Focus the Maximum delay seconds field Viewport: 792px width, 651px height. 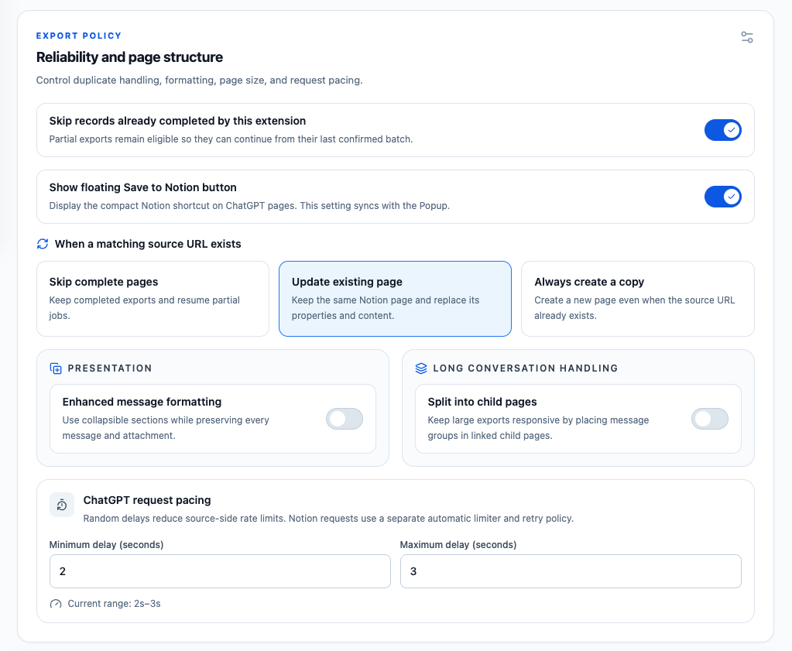click(571, 571)
